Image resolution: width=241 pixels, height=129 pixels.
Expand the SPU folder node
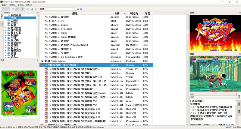(5, 48)
